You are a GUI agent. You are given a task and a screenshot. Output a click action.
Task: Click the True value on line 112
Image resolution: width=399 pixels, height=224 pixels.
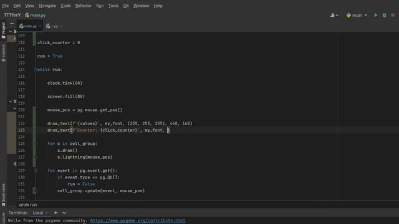point(57,56)
